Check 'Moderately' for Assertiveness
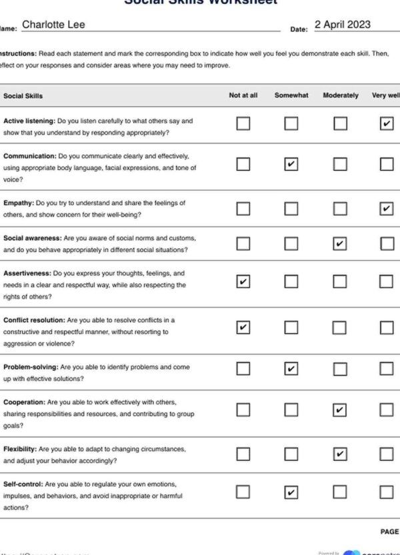This screenshot has width=400, height=555. click(x=339, y=282)
